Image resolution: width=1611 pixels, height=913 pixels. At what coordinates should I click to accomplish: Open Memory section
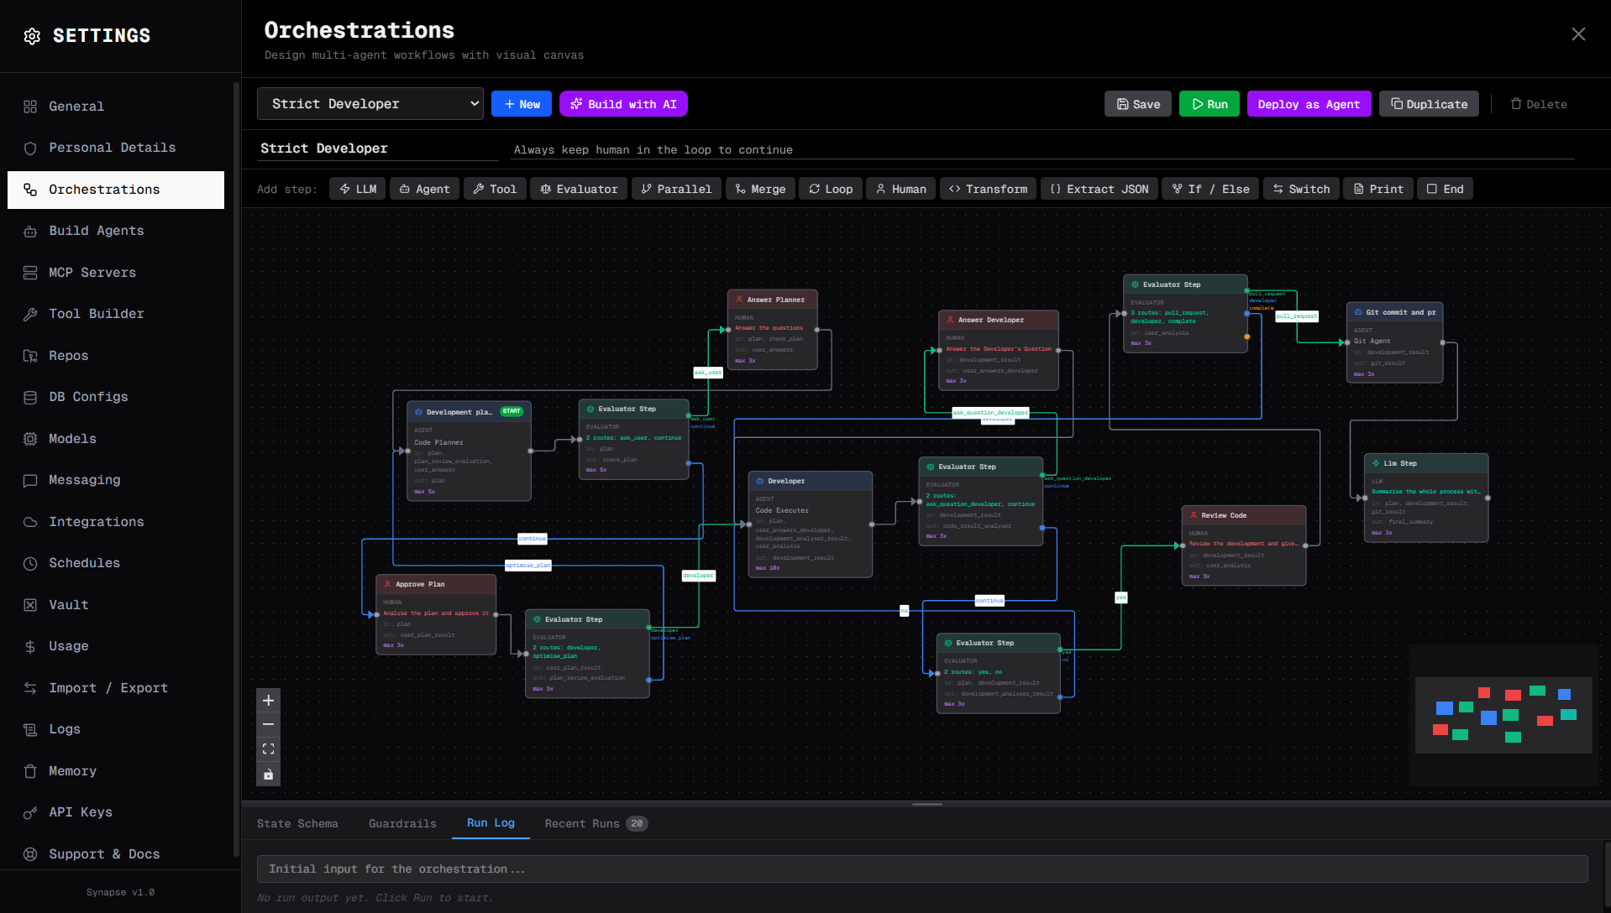click(116, 771)
